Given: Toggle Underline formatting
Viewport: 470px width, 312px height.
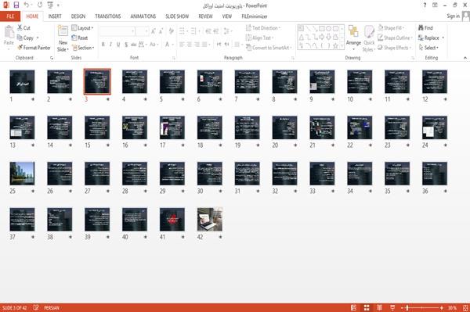Looking at the screenshot, I should (118, 45).
